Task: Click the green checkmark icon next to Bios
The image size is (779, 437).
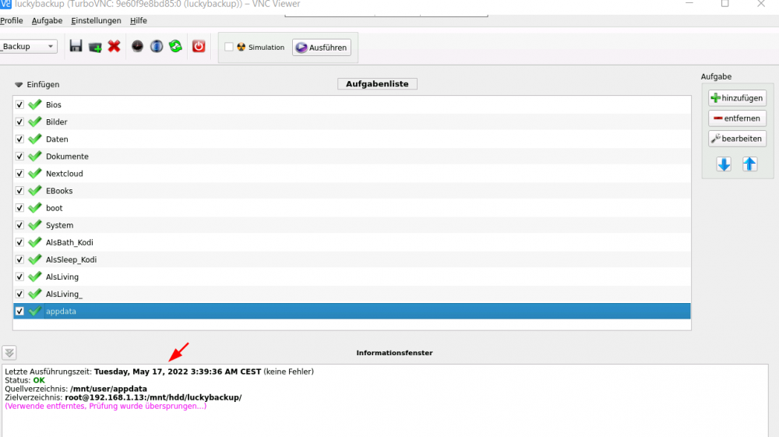Action: 35,105
